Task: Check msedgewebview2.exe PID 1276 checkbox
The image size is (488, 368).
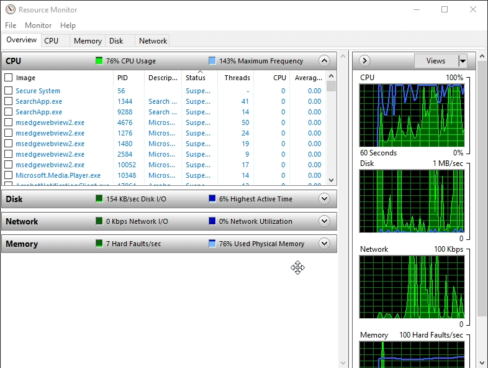Action: (9, 133)
